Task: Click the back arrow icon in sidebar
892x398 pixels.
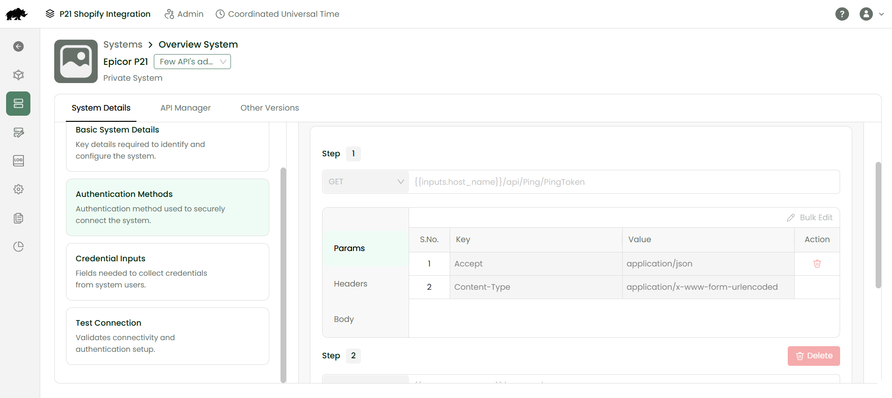Action: click(x=18, y=46)
